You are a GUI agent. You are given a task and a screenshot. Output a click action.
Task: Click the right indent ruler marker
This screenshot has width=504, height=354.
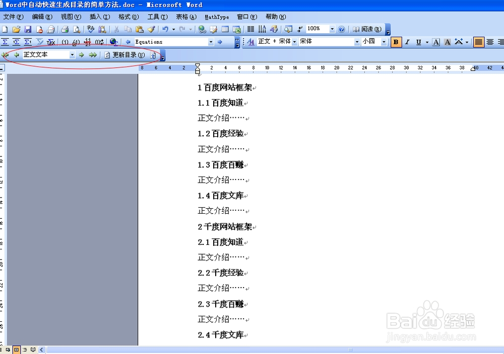pos(473,68)
